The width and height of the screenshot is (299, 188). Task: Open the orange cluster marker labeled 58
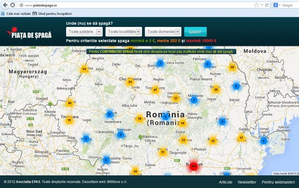[232, 67]
